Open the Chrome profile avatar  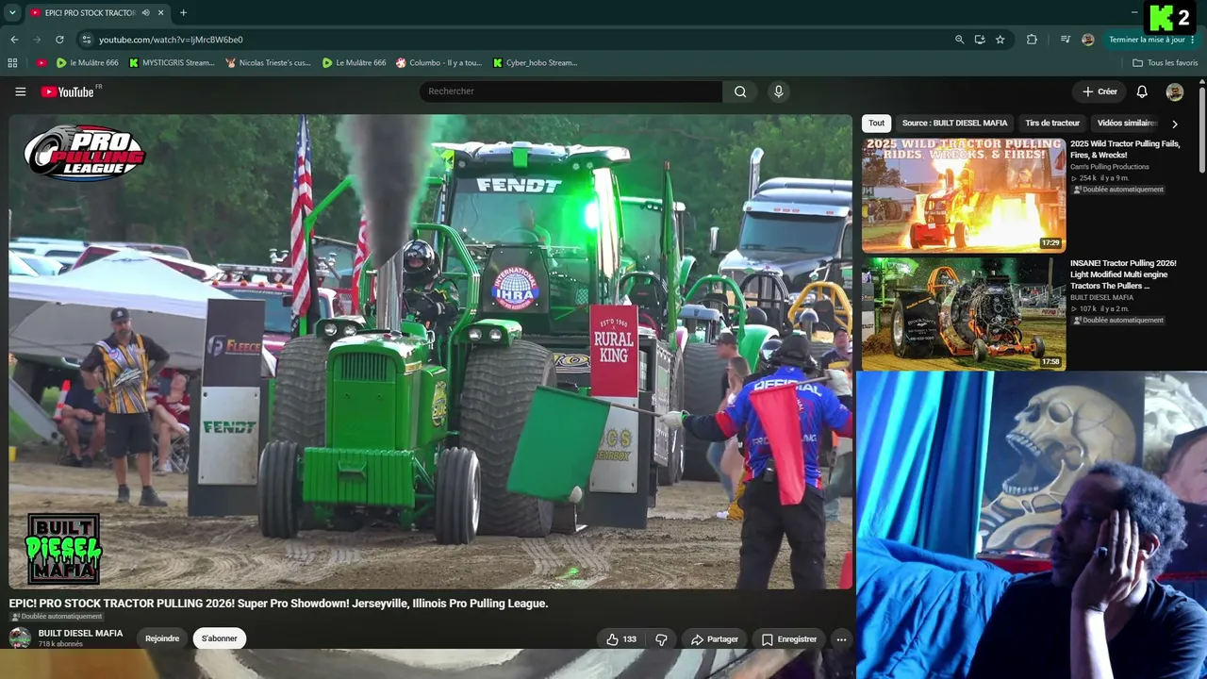coord(1088,40)
